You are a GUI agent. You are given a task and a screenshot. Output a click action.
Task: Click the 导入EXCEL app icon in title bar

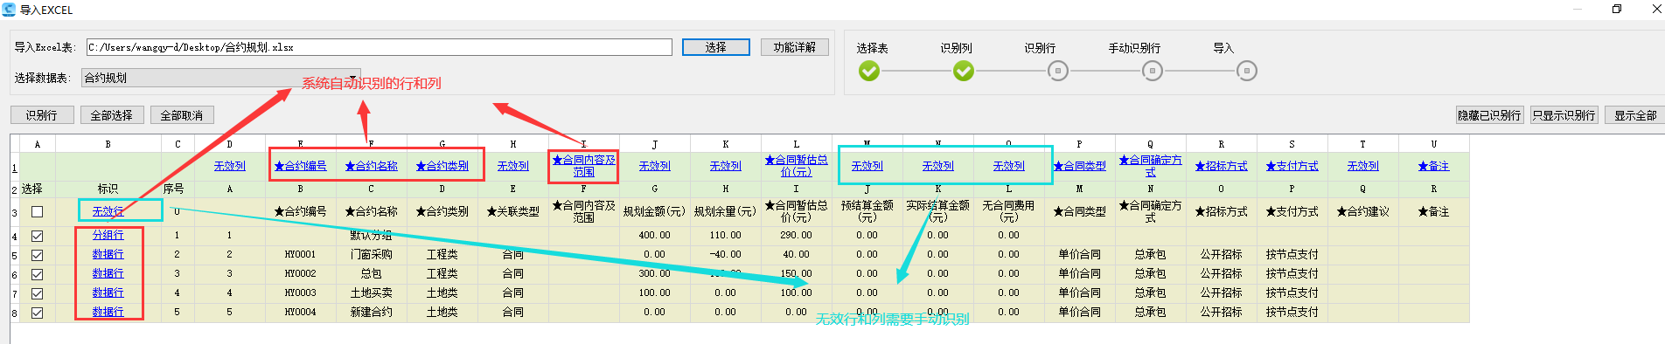pos(9,10)
